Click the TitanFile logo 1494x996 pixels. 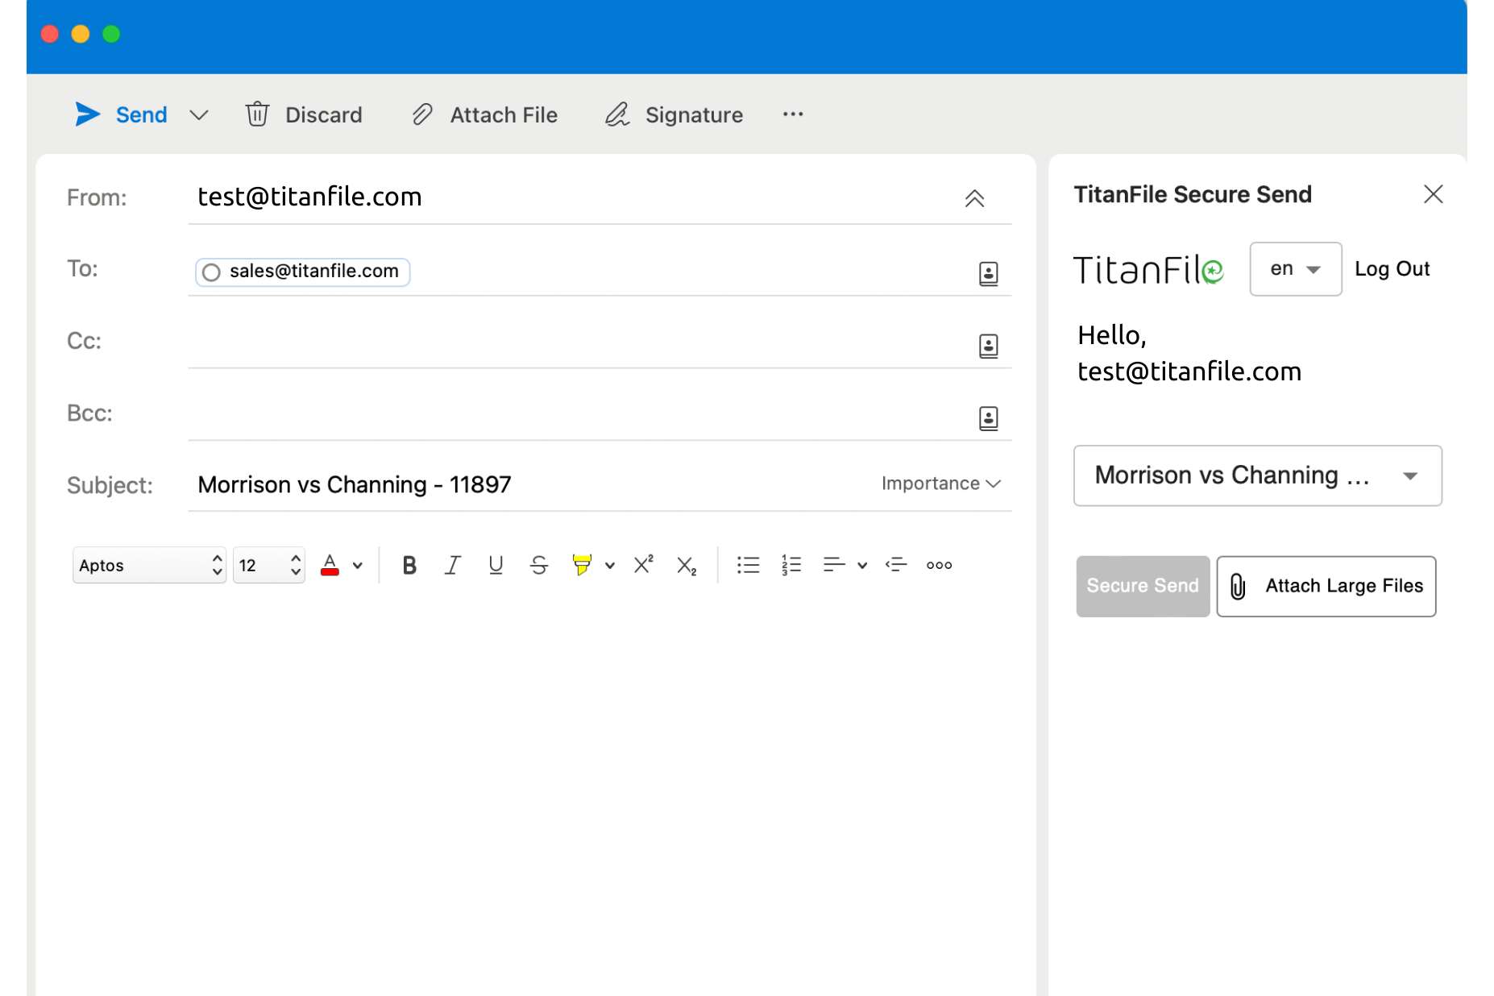click(x=1148, y=269)
